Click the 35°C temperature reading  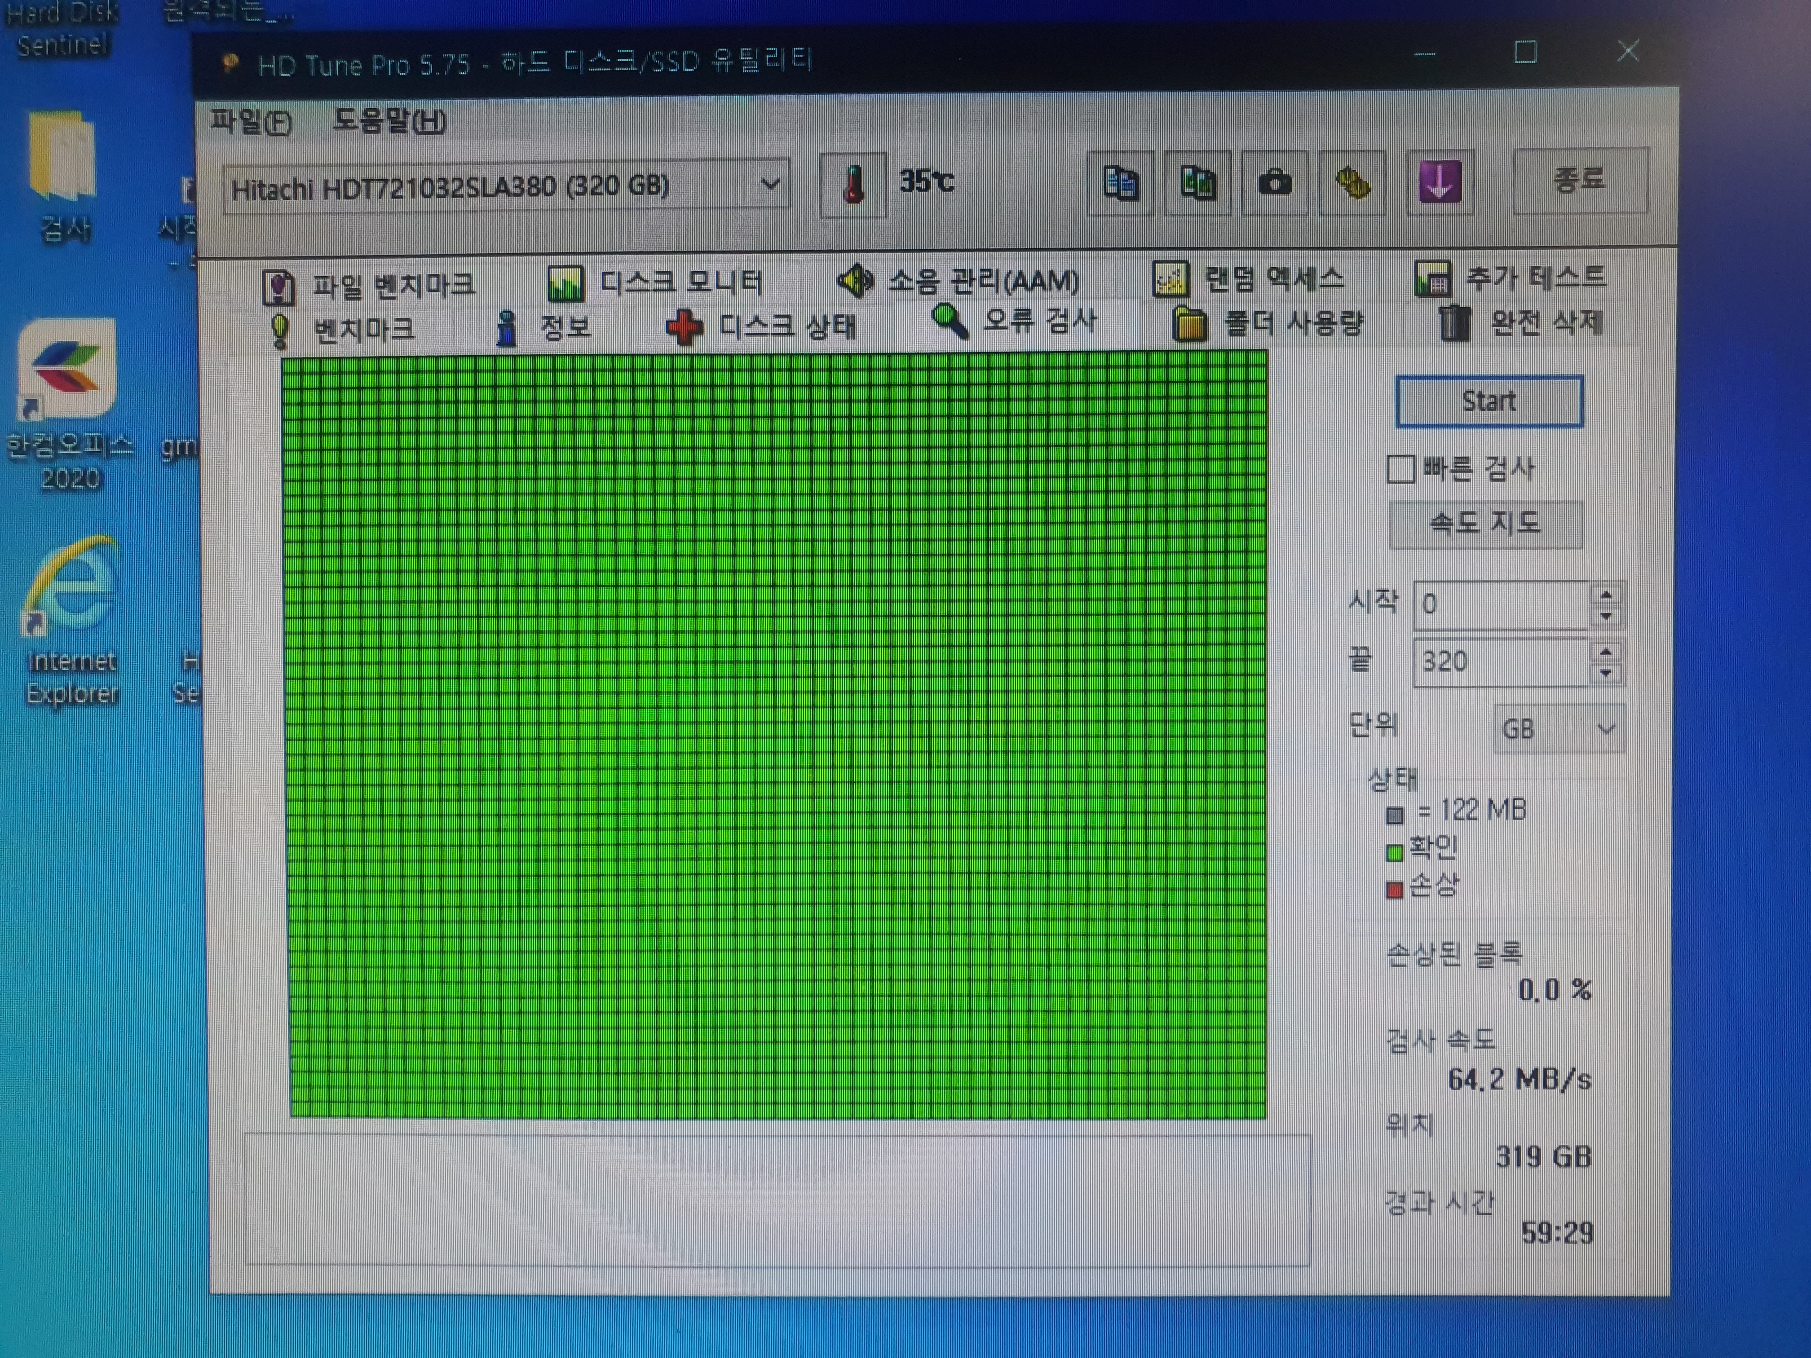click(926, 181)
